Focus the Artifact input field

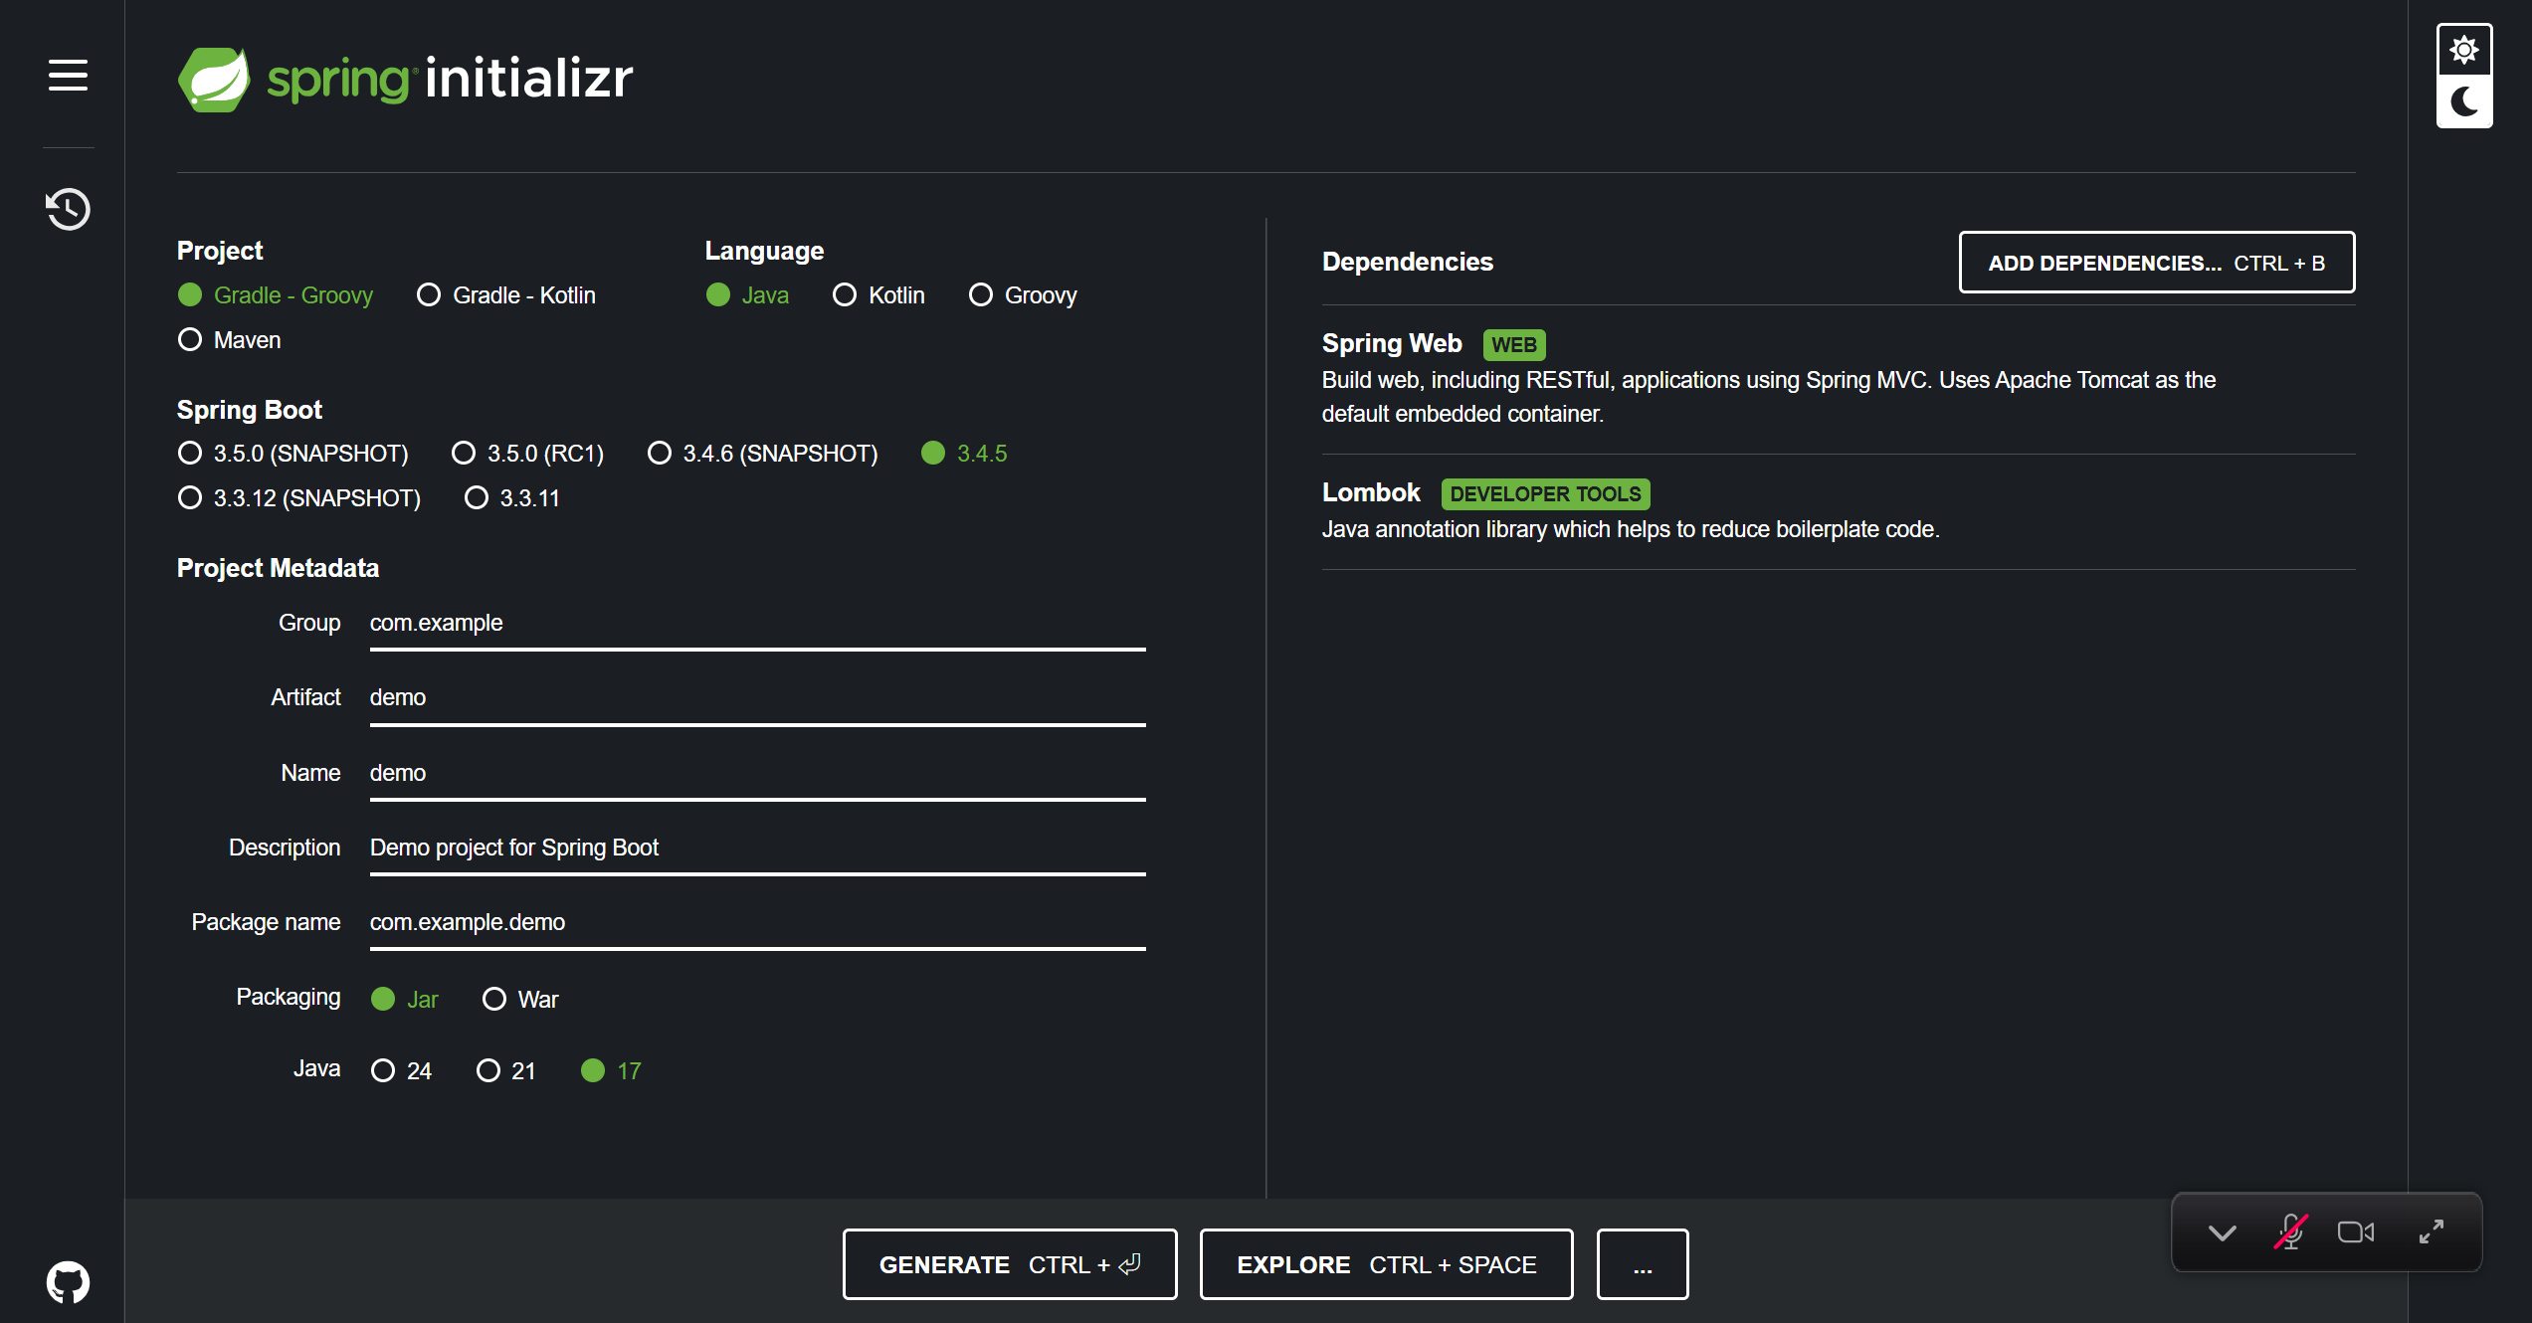[756, 698]
